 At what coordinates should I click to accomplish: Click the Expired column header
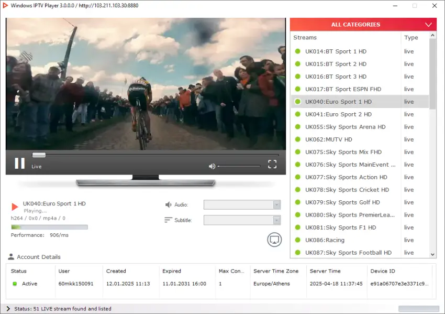pos(171,271)
